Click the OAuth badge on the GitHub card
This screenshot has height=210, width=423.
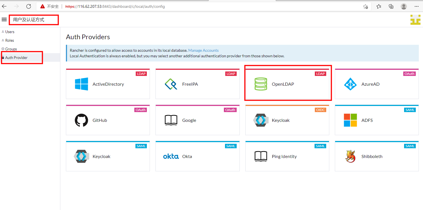point(140,110)
